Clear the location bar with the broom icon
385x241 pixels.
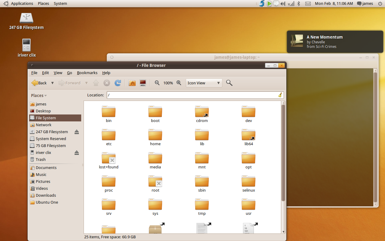pos(280,95)
